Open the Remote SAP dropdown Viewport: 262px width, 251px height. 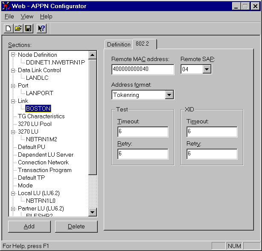(x=207, y=69)
